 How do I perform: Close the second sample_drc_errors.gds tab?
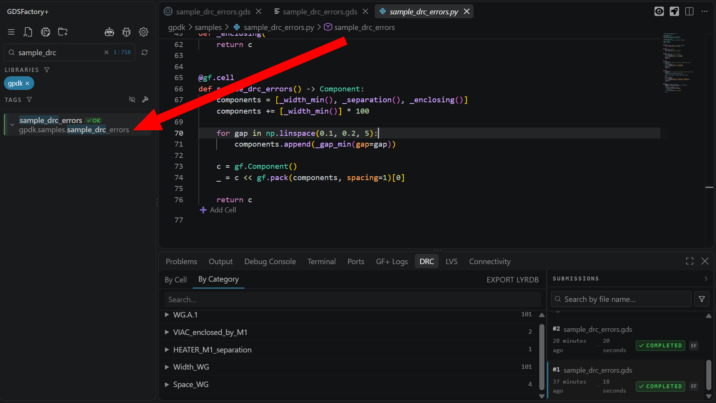tap(365, 12)
